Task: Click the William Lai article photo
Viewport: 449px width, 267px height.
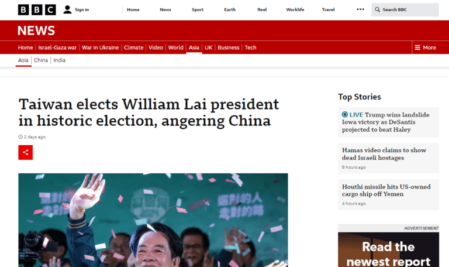Action: coord(153,220)
